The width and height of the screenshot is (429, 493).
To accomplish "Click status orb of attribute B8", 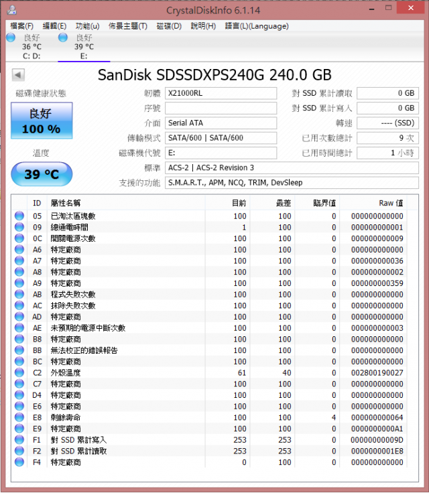I will (x=19, y=339).
